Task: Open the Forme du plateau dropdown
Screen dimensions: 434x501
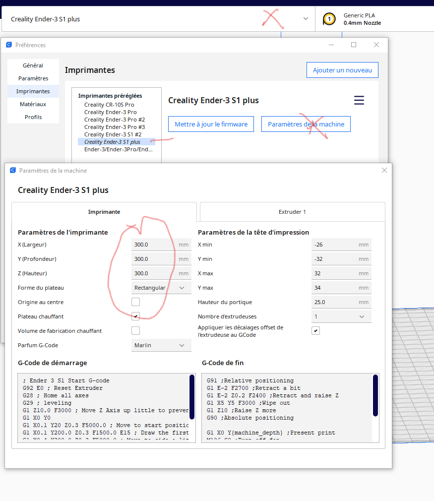Action: [161, 288]
